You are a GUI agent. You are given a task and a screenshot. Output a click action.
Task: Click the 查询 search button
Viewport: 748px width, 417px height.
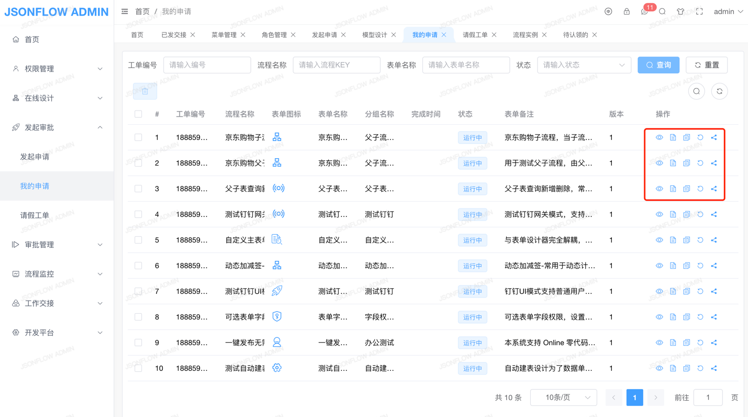click(658, 65)
